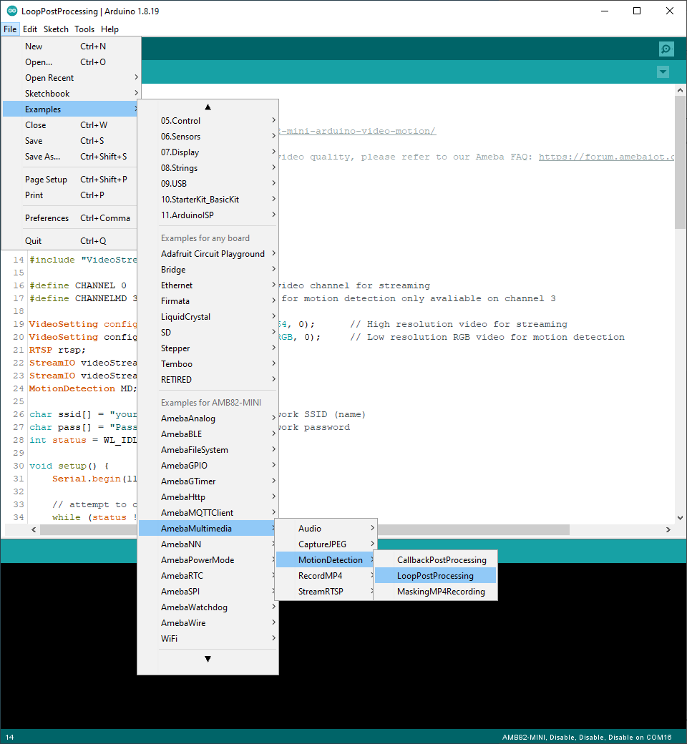Open the Sketch menu

(56, 29)
